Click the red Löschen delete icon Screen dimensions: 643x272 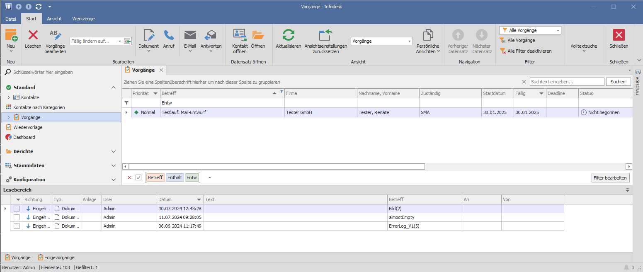coord(33,35)
